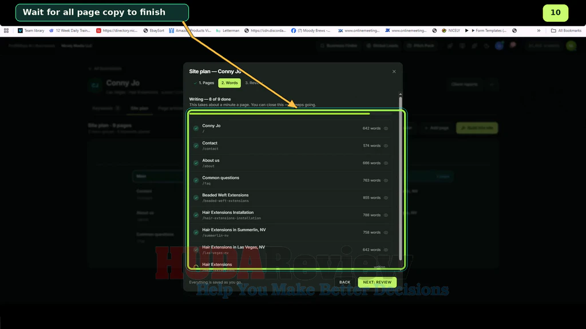Preview Beaded Weft Extensions page copy
This screenshot has height=329, width=586.
(x=386, y=198)
